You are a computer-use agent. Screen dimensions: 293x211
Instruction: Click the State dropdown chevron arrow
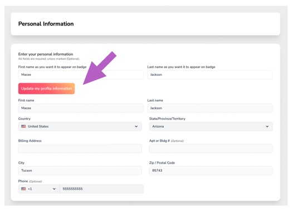pyautogui.click(x=267, y=126)
